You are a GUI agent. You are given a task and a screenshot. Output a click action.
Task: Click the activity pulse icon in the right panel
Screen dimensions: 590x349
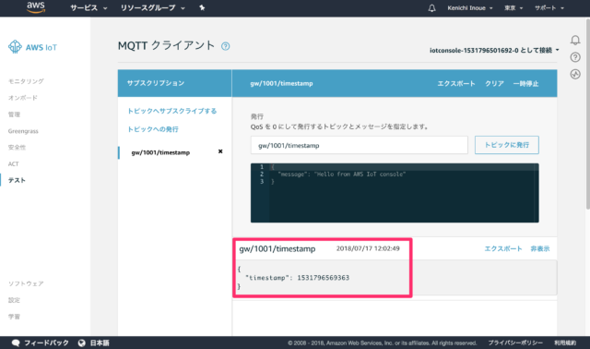coord(575,74)
